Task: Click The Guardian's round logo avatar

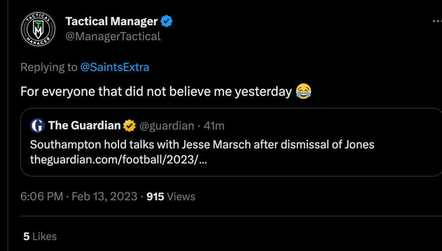Action: point(38,126)
